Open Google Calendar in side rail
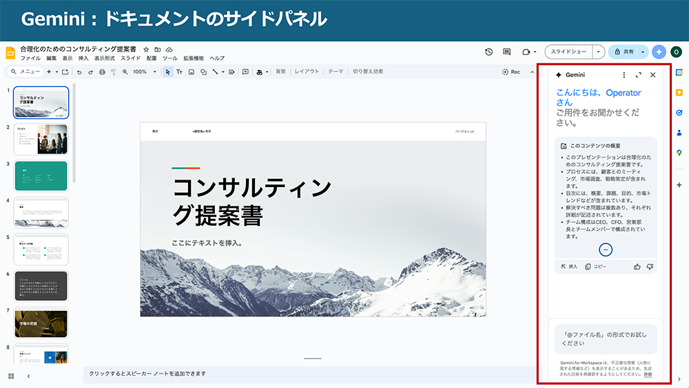The height and width of the screenshot is (388, 689). click(679, 72)
